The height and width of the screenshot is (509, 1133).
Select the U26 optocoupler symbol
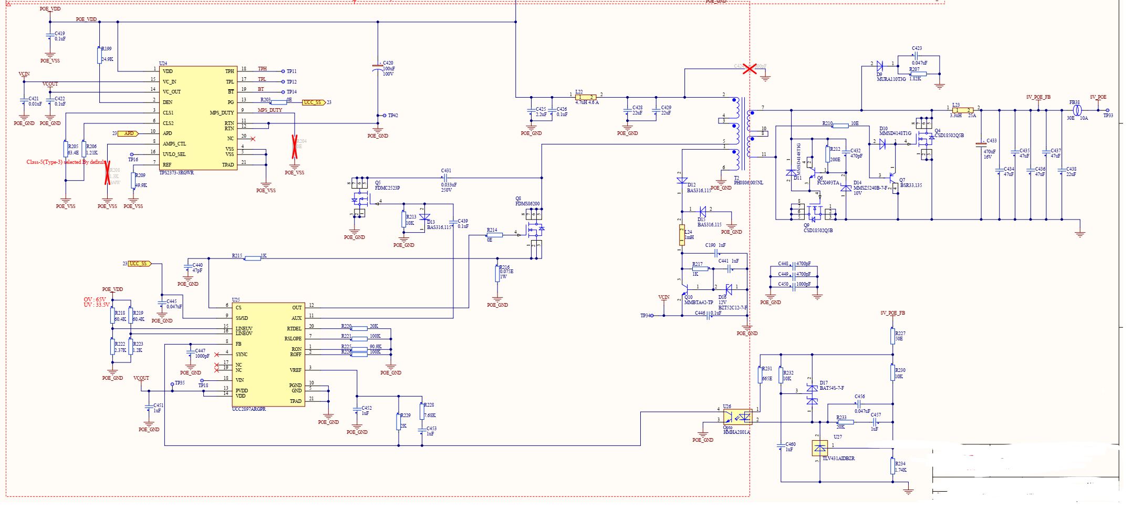click(737, 417)
